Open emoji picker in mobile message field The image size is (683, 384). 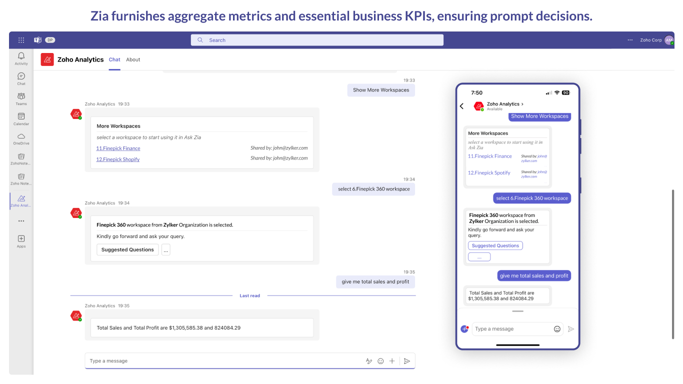pyautogui.click(x=557, y=329)
